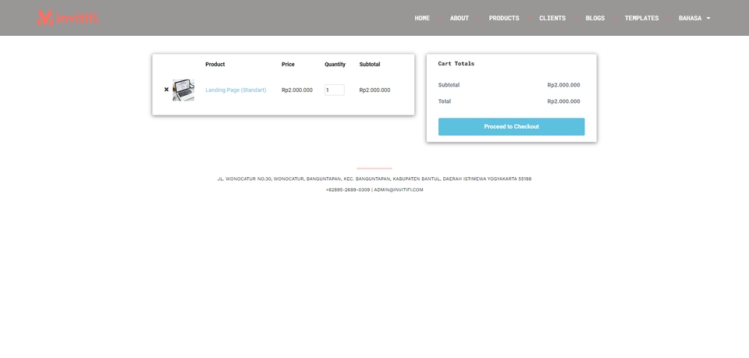Click the +62895-2689-0309 phone number
This screenshot has width=749, height=358.
pyautogui.click(x=348, y=190)
